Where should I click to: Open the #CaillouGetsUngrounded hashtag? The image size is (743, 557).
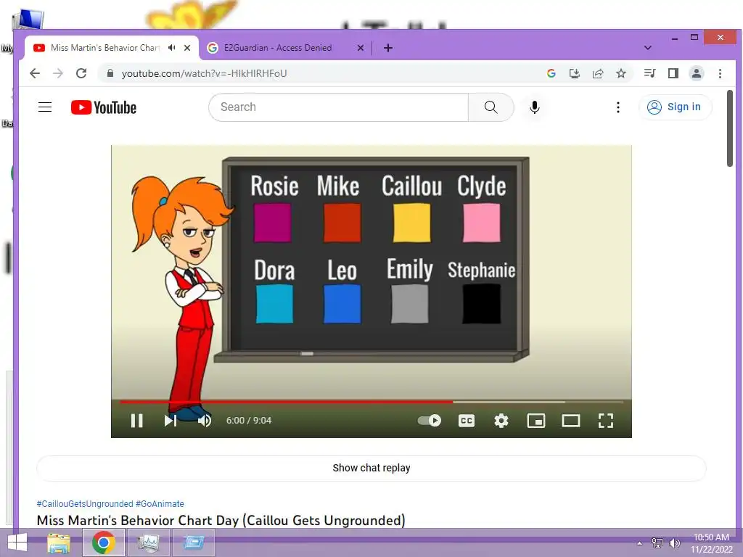pyautogui.click(x=85, y=504)
